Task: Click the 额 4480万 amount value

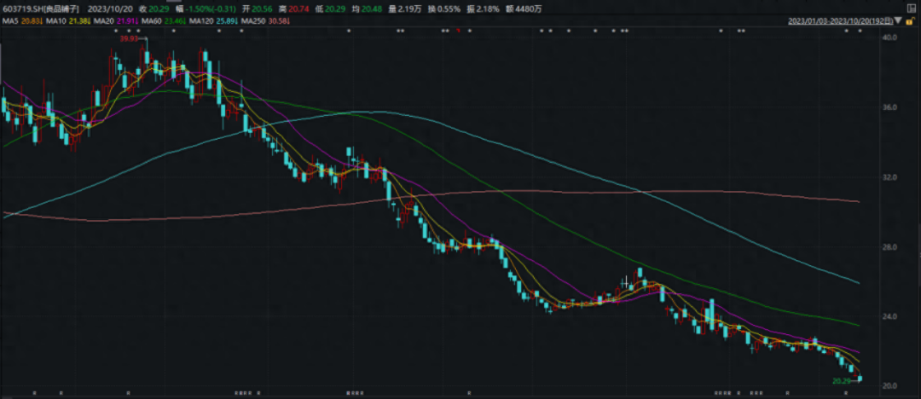Action: coord(524,9)
